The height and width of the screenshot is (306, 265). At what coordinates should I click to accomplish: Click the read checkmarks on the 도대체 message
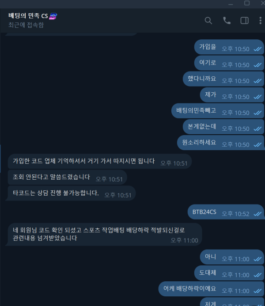(x=257, y=275)
